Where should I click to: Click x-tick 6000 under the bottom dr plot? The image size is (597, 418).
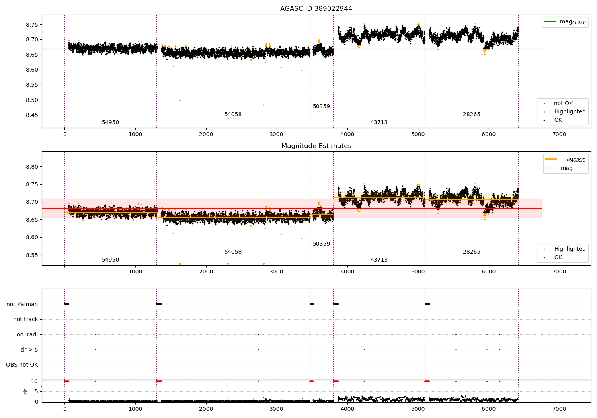coord(489,409)
